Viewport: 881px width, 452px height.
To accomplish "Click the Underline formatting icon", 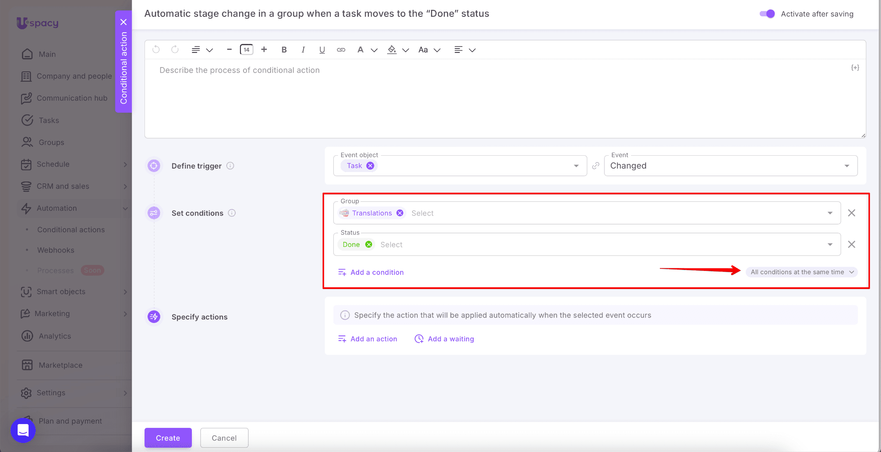I will 322,50.
